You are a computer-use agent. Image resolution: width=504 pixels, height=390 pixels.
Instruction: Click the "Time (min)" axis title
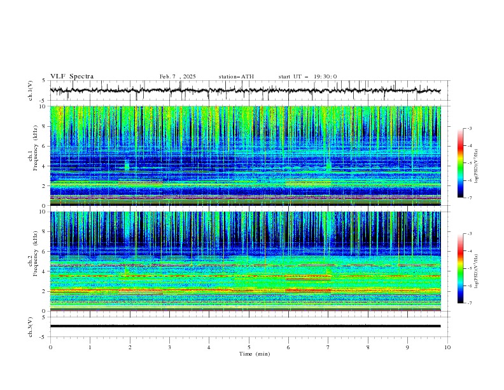255,354
